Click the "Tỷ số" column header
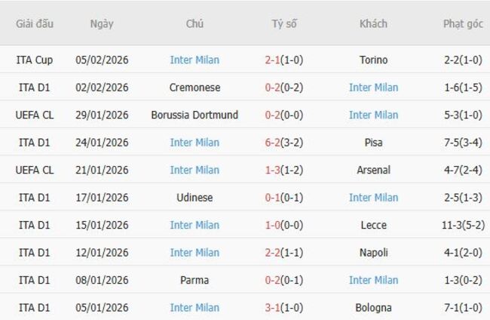This screenshot has height=320, width=490. (284, 23)
